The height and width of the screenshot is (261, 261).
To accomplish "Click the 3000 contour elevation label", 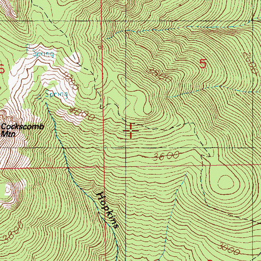I will [x=229, y=249].
